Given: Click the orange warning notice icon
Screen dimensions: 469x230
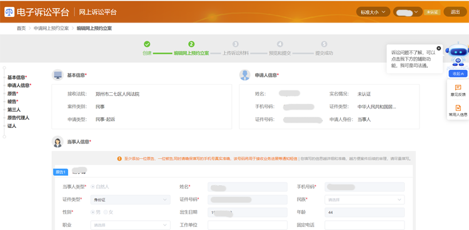Looking at the screenshot, I should coord(119,159).
